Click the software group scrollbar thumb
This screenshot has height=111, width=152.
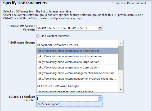(x=120, y=58)
